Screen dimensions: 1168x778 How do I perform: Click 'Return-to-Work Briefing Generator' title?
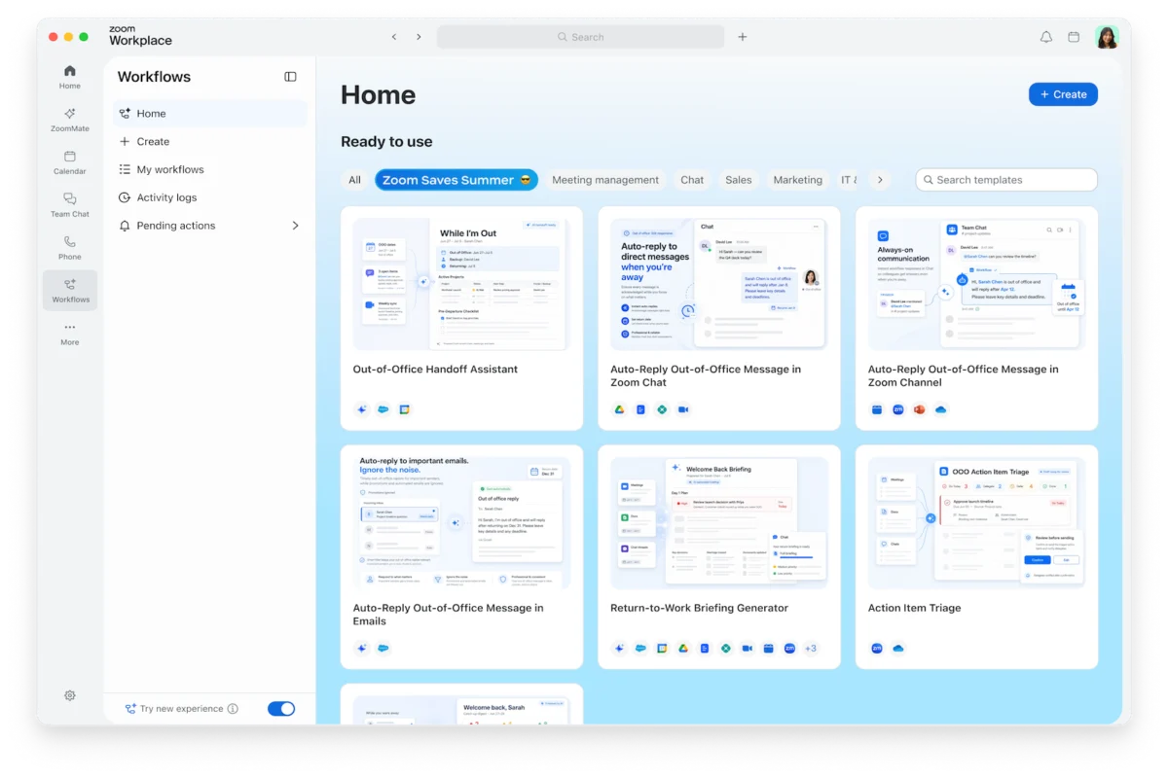click(699, 608)
